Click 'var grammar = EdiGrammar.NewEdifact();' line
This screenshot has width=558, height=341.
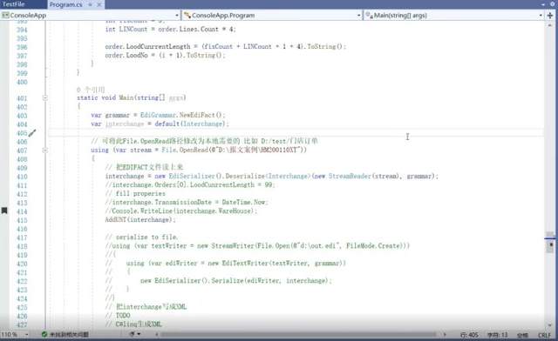(158, 115)
